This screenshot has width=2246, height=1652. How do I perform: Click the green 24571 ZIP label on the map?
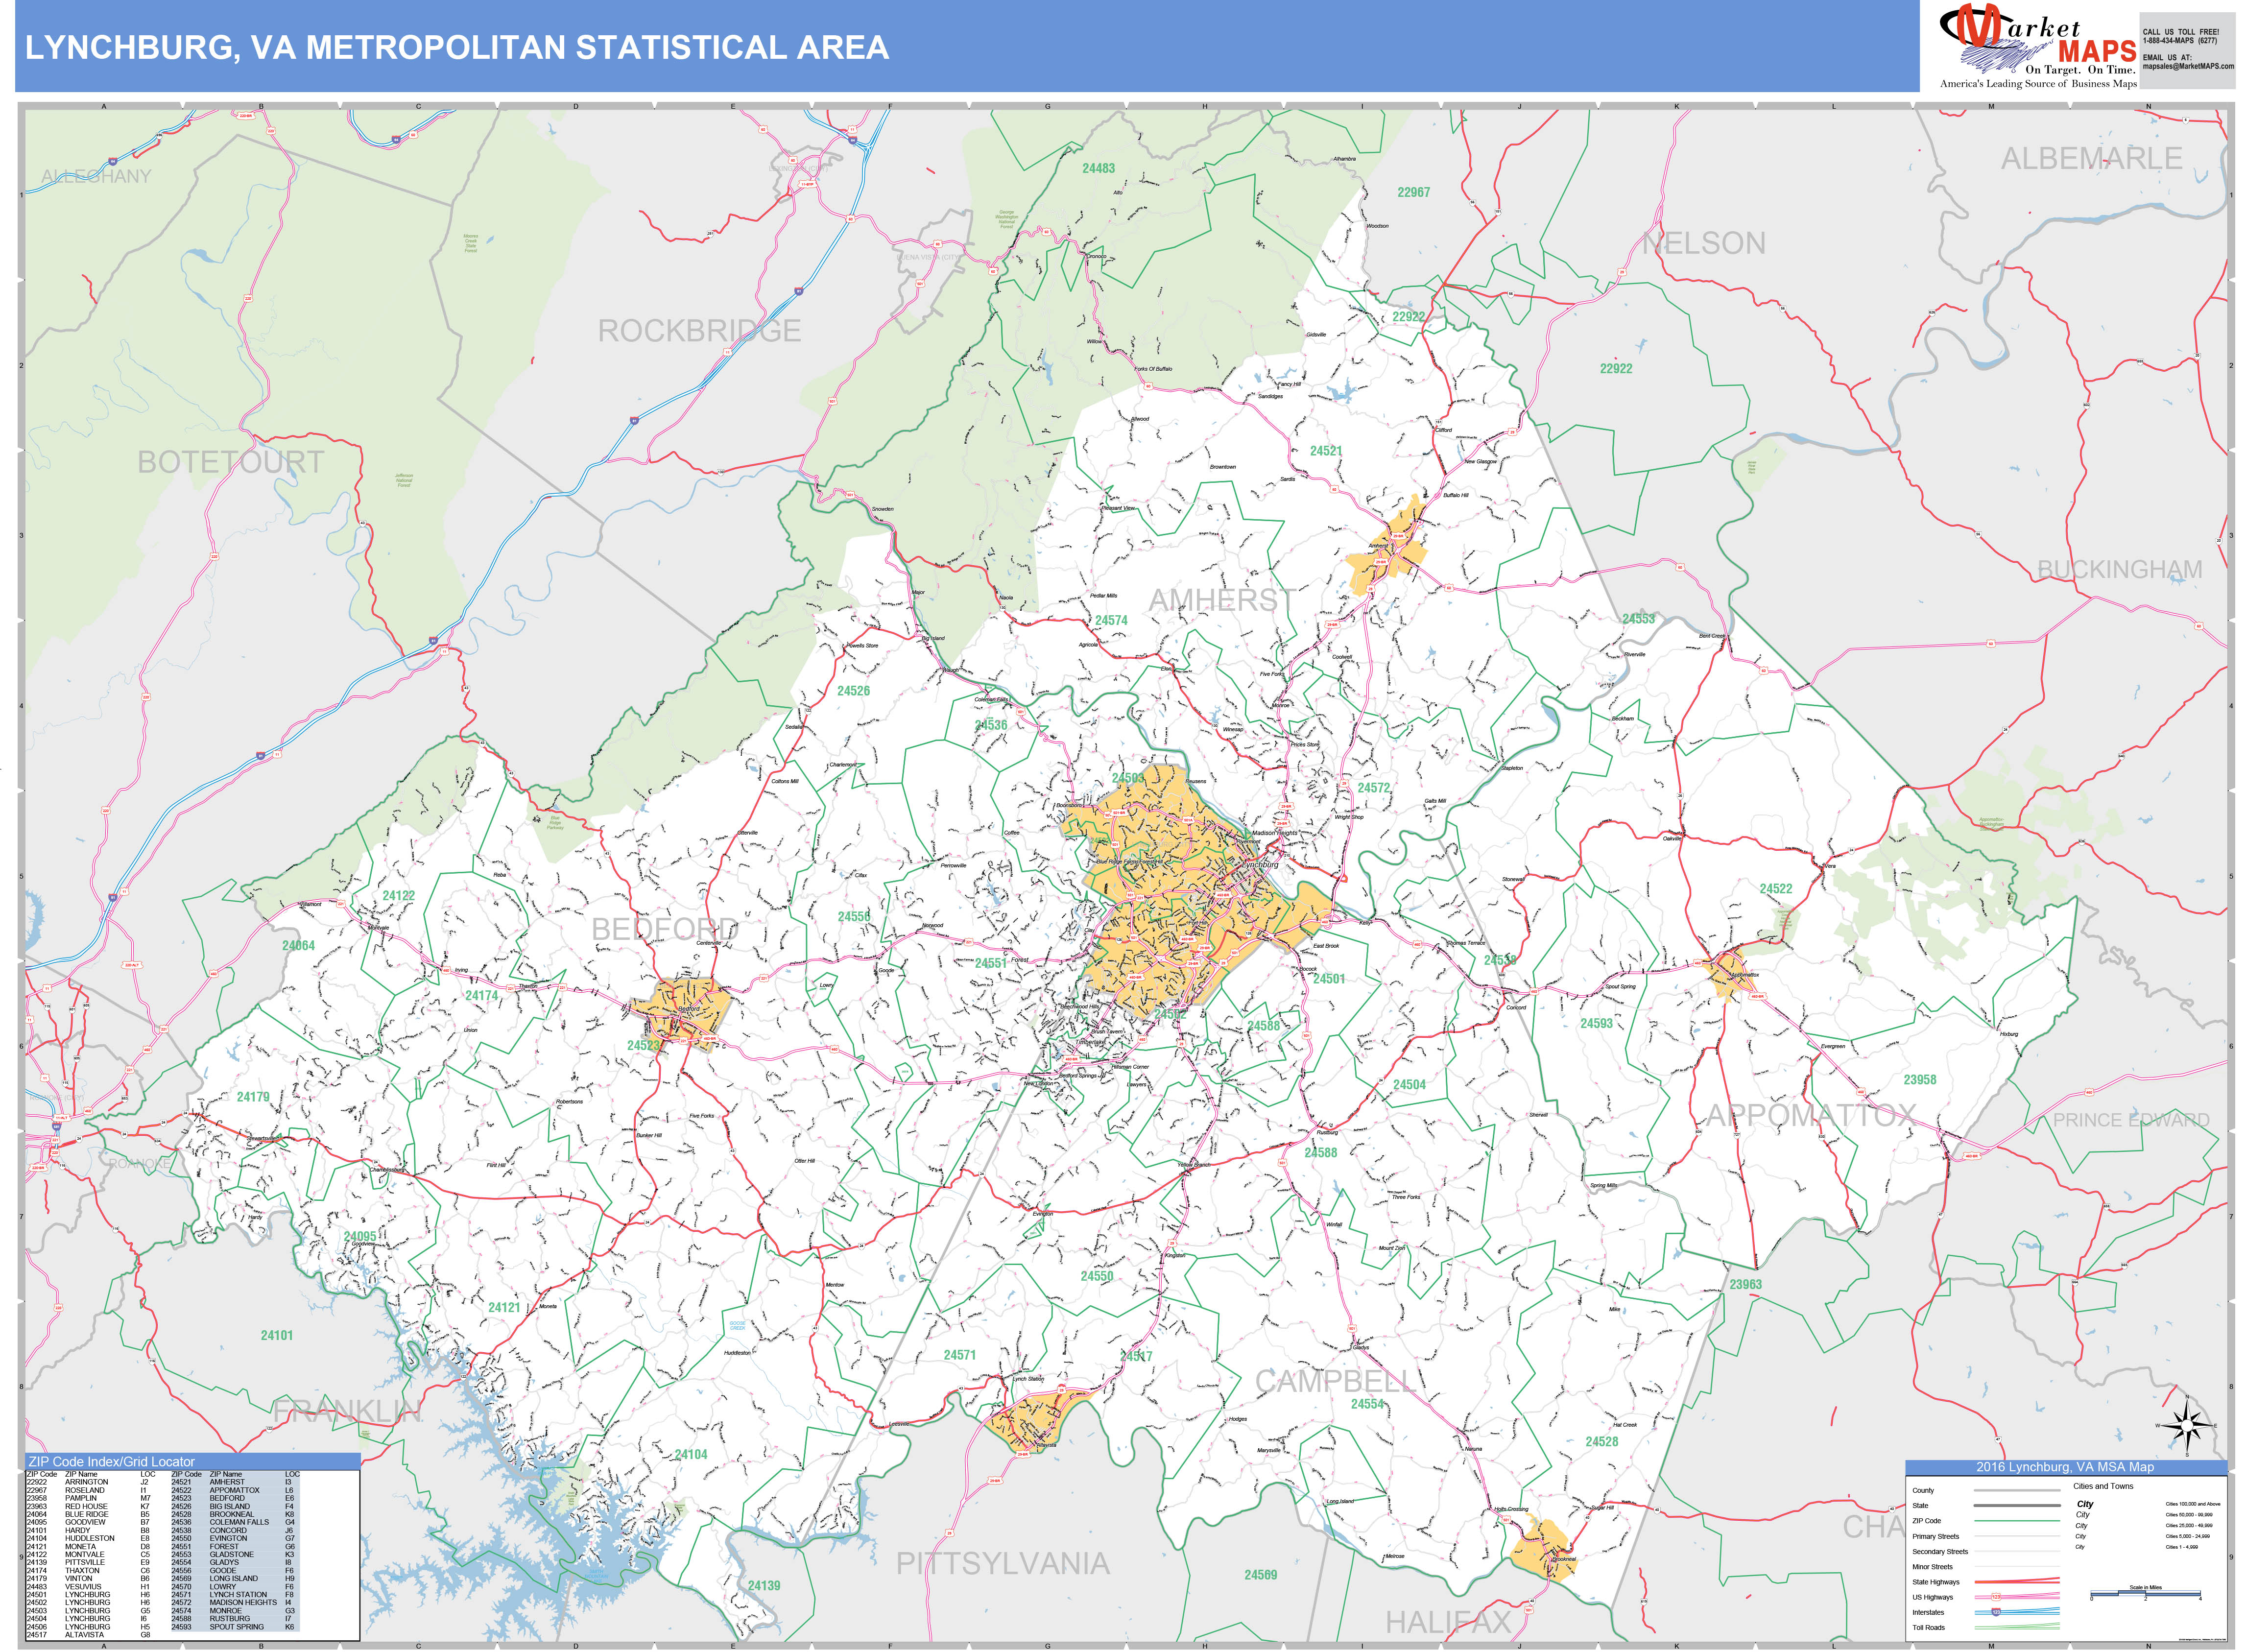(x=959, y=1355)
